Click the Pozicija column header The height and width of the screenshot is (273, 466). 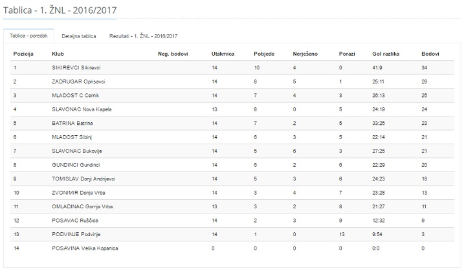23,54
